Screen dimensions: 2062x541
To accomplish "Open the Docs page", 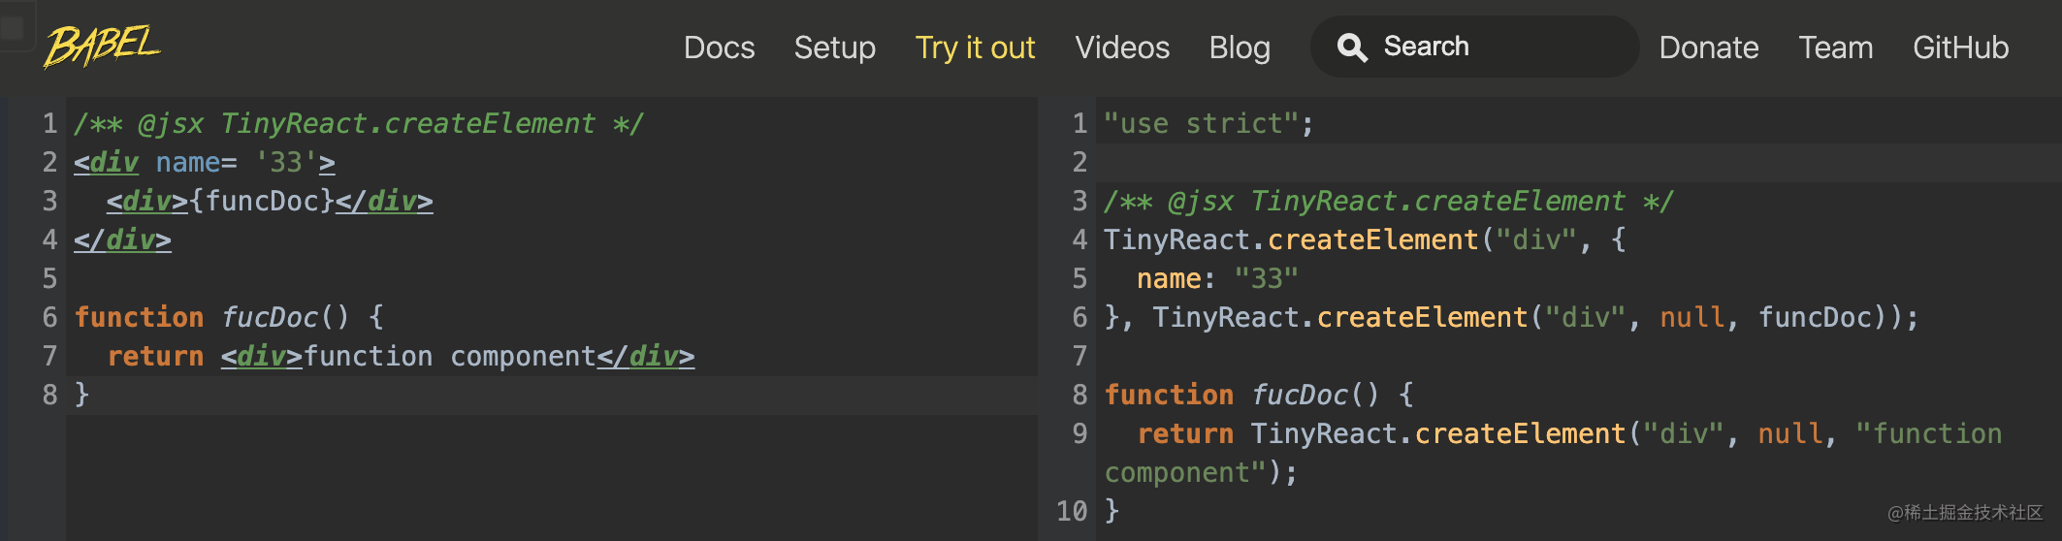I will click(719, 48).
